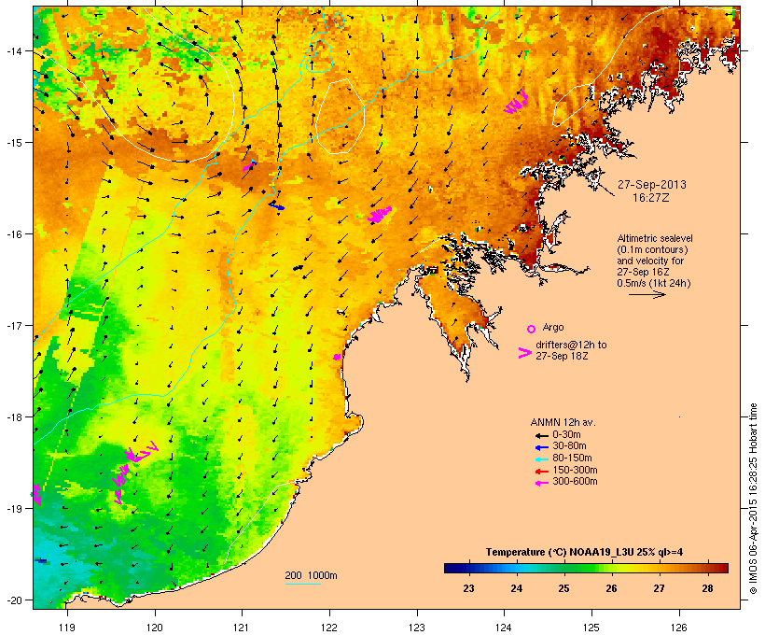Click the longitude axis label '122'

coord(329,628)
